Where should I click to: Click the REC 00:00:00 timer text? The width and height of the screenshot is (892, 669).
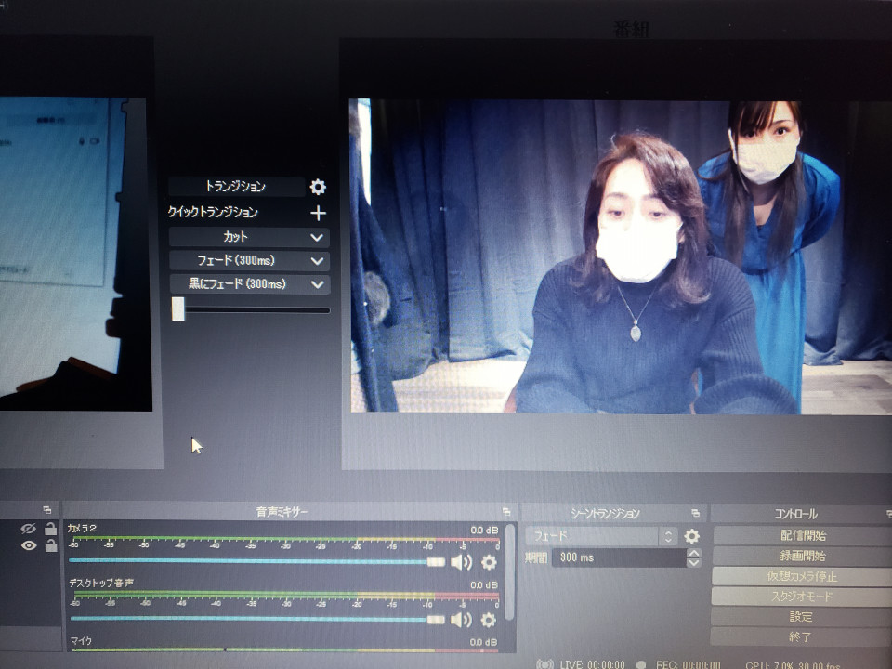(x=688, y=663)
